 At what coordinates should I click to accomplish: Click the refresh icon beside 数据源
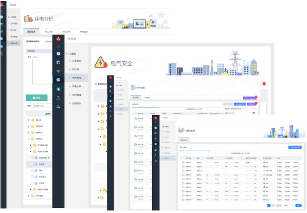click(96, 84)
